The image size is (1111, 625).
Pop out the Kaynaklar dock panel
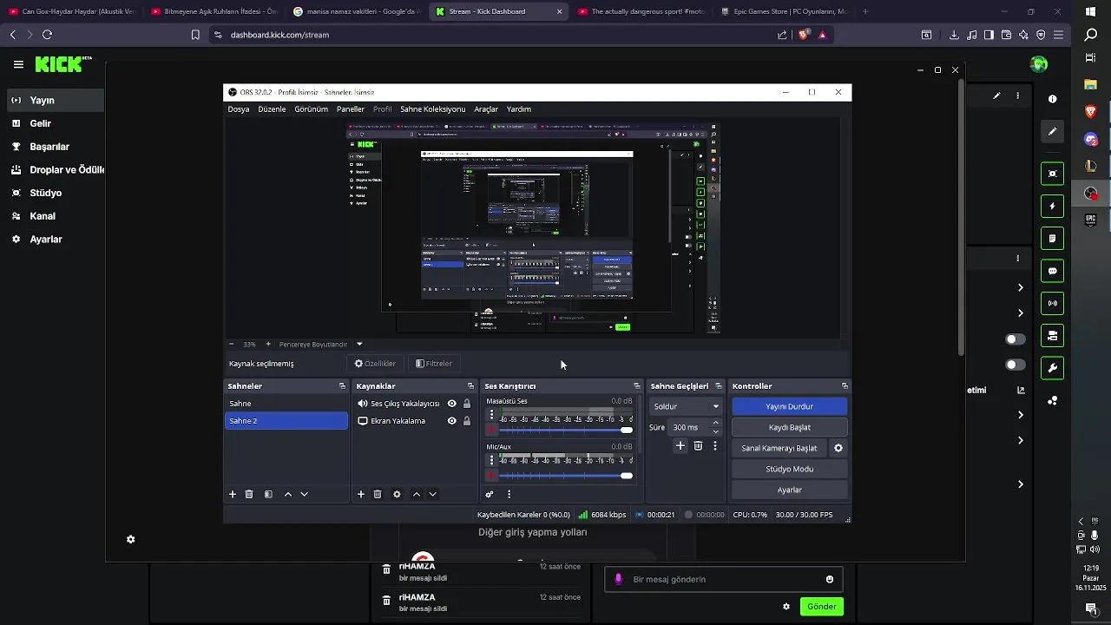(470, 386)
